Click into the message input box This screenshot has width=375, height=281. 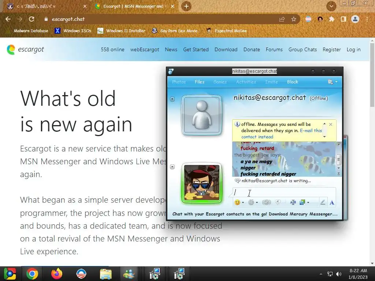pyautogui.click(x=284, y=192)
